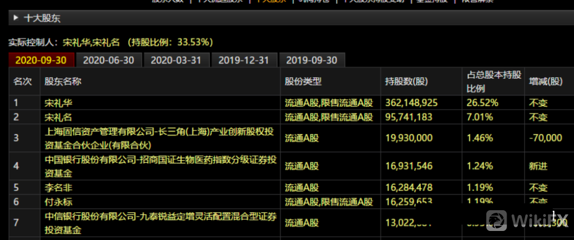Click shareholder 付永标 in row 6
Image resolution: width=574 pixels, height=240 pixels.
click(x=58, y=202)
